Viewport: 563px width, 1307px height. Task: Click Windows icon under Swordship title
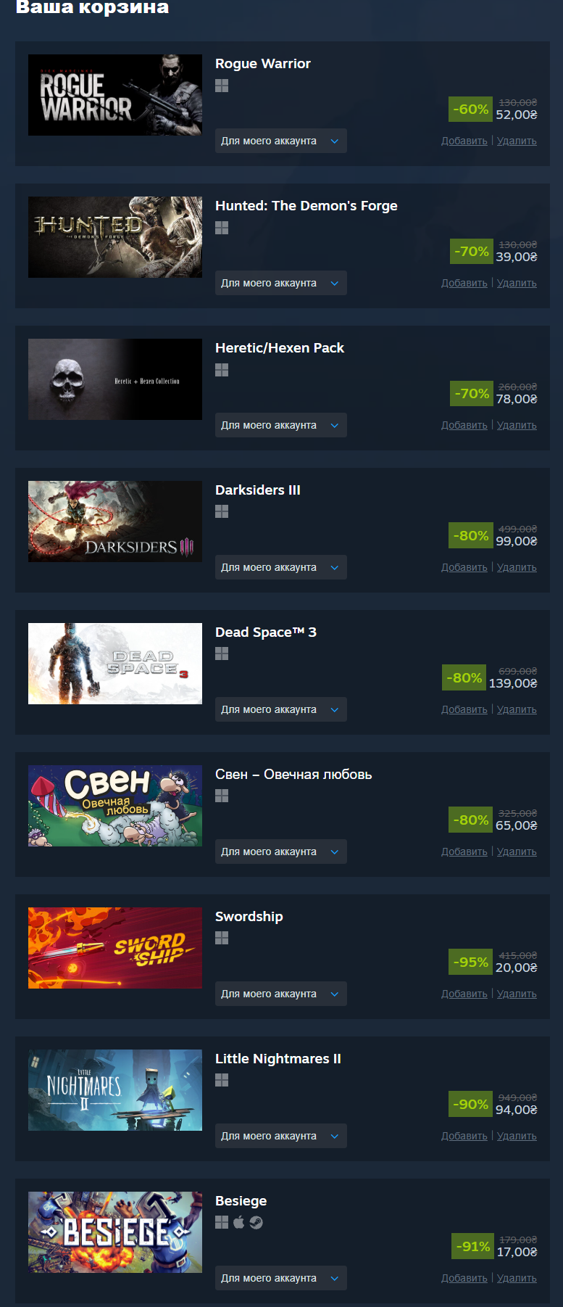point(222,938)
